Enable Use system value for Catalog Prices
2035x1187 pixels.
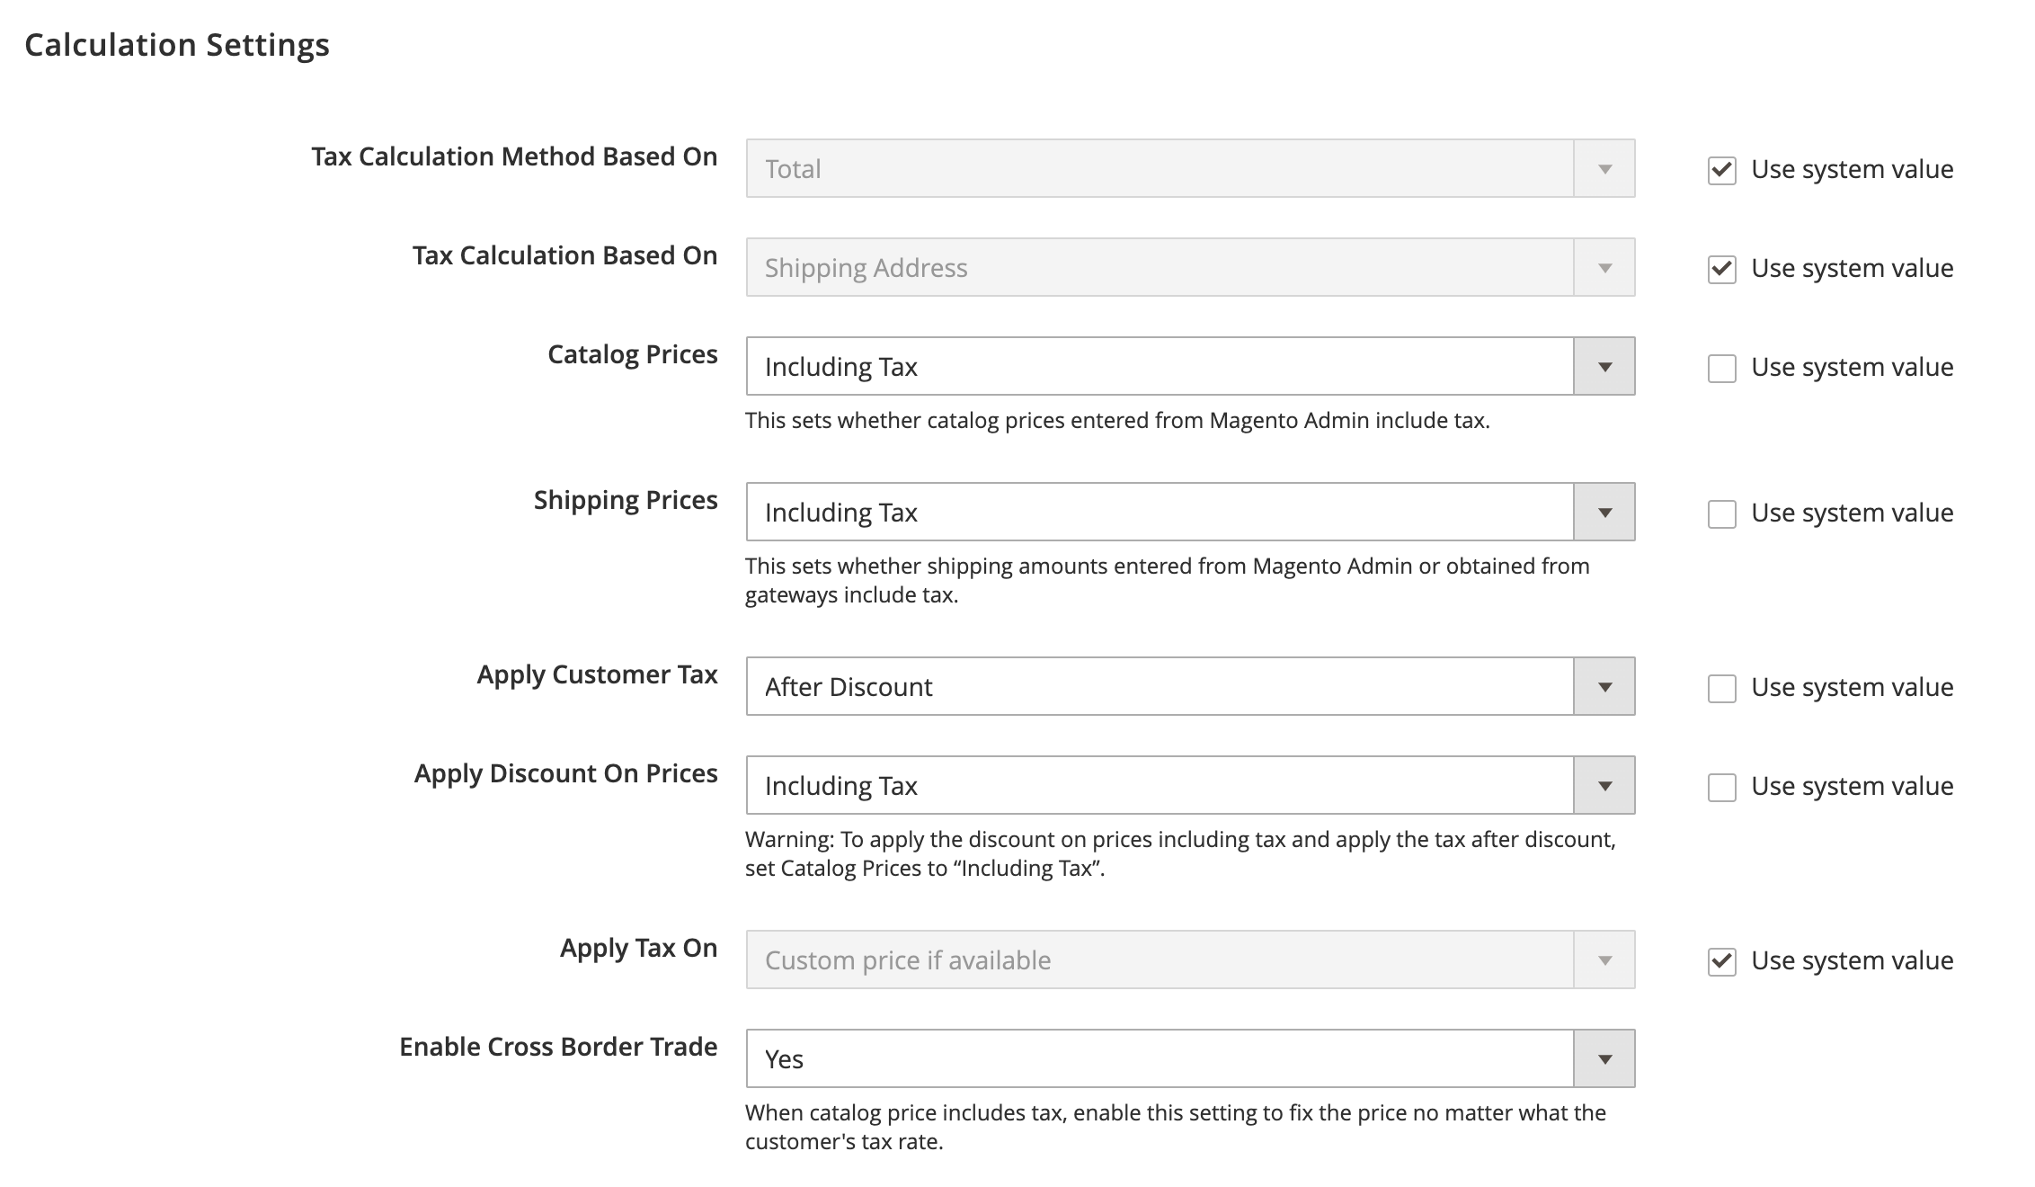tap(1722, 369)
